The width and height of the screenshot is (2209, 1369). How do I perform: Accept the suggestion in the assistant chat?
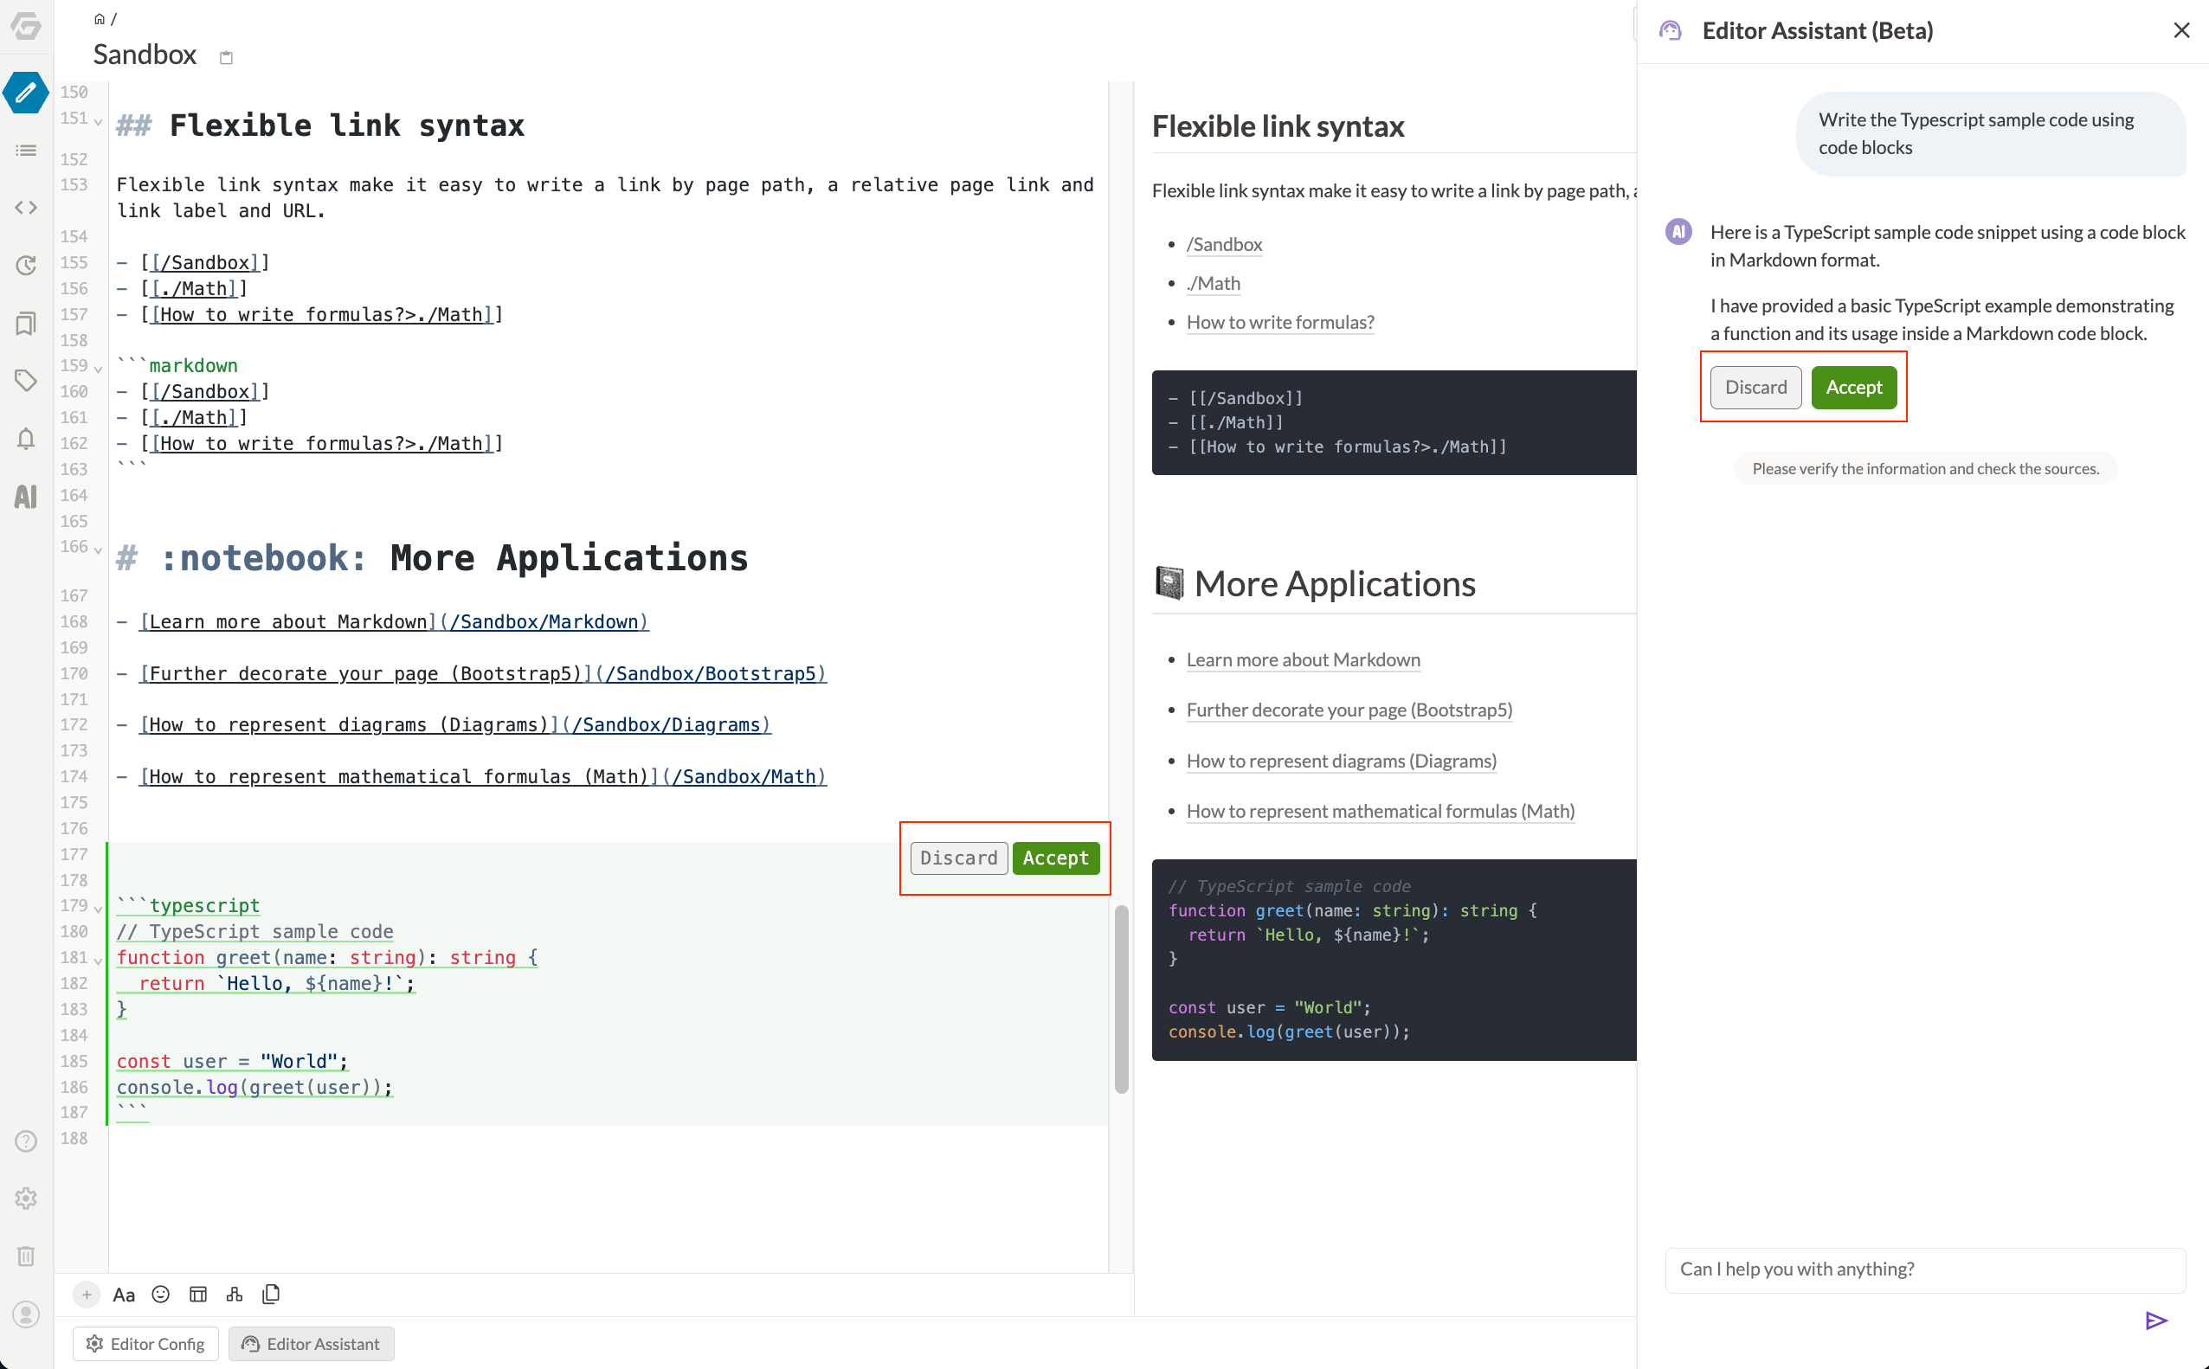coord(1853,388)
